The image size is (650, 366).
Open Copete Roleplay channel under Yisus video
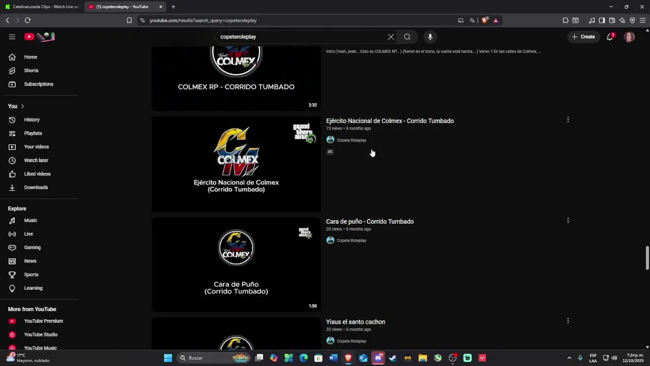351,341
